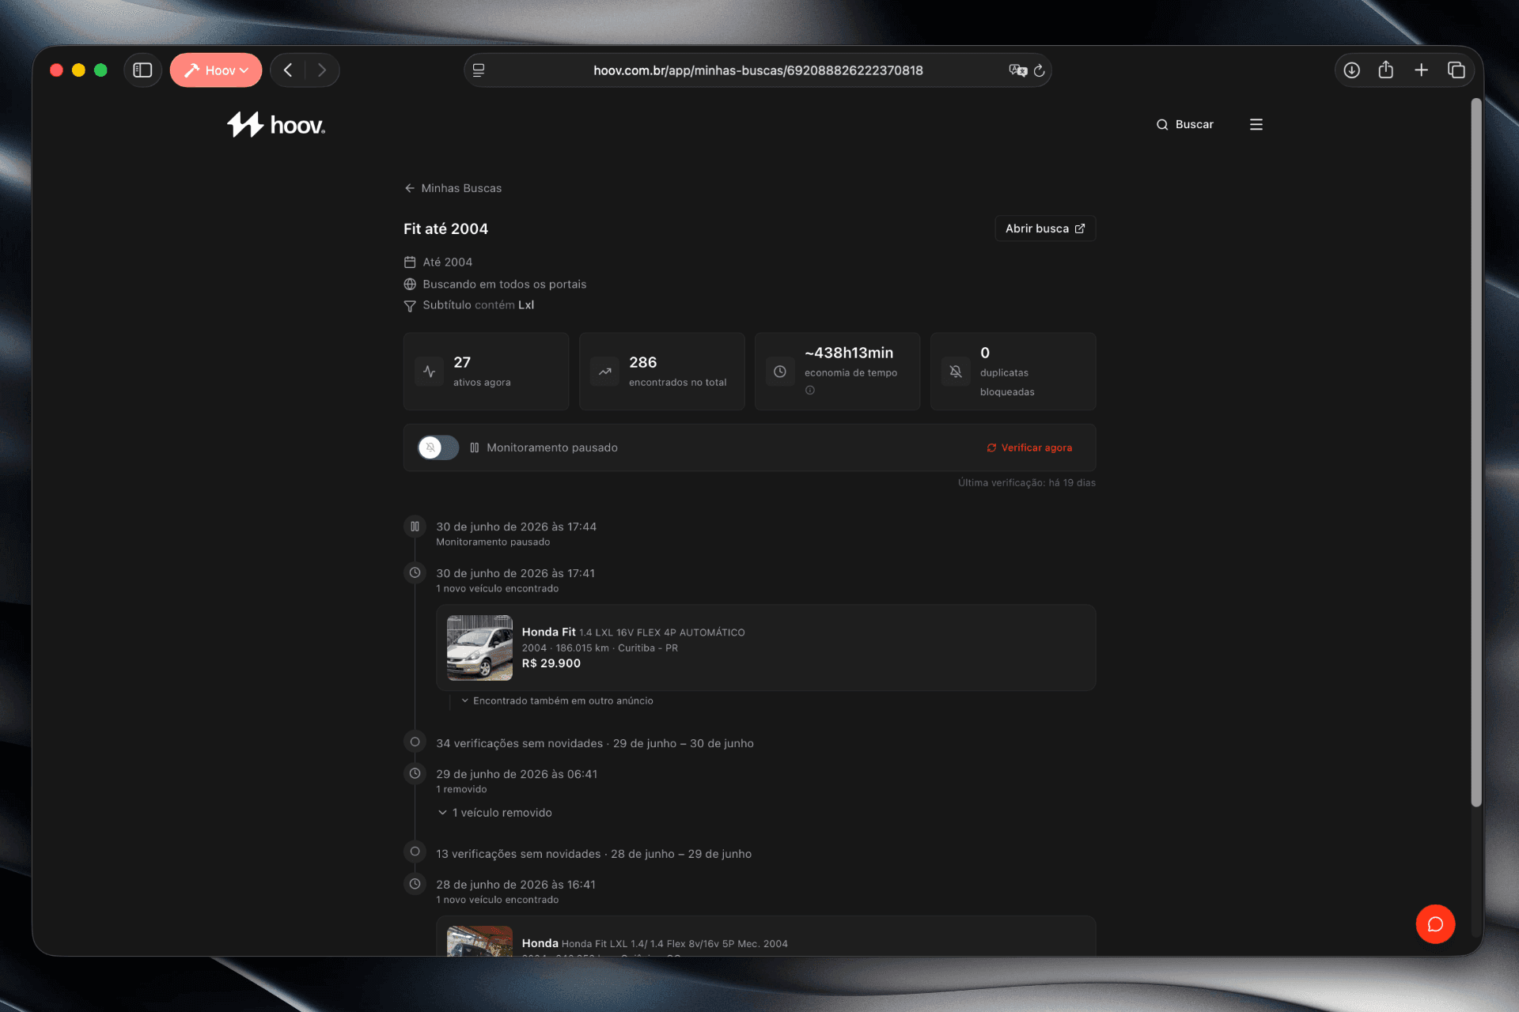
Task: Click the 286 encontrados no total stat
Action: 661,372
